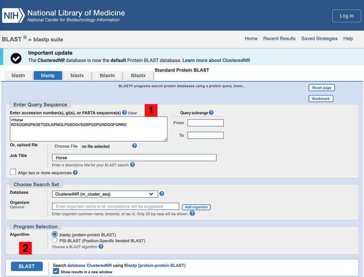Open the database ClusteredNR link near BLAST button
This screenshot has width=364, height=277.
pos(89,265)
